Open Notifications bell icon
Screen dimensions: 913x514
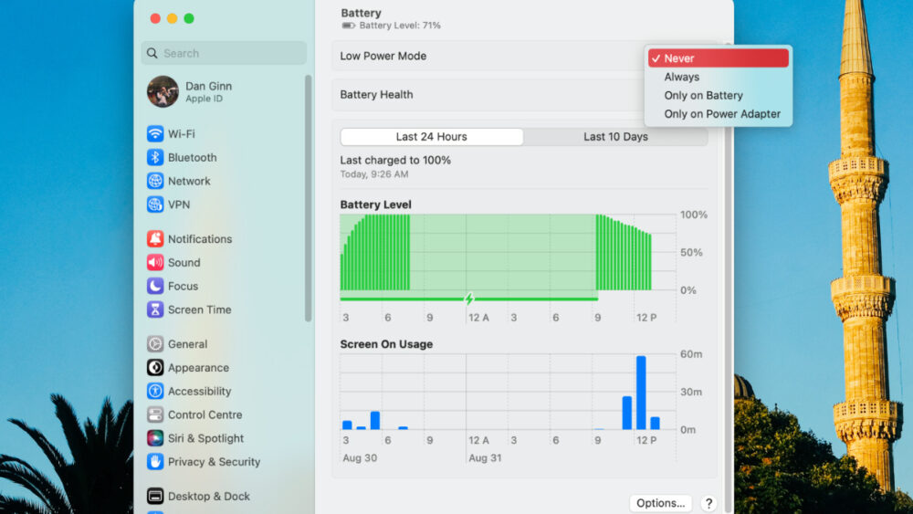(x=155, y=238)
